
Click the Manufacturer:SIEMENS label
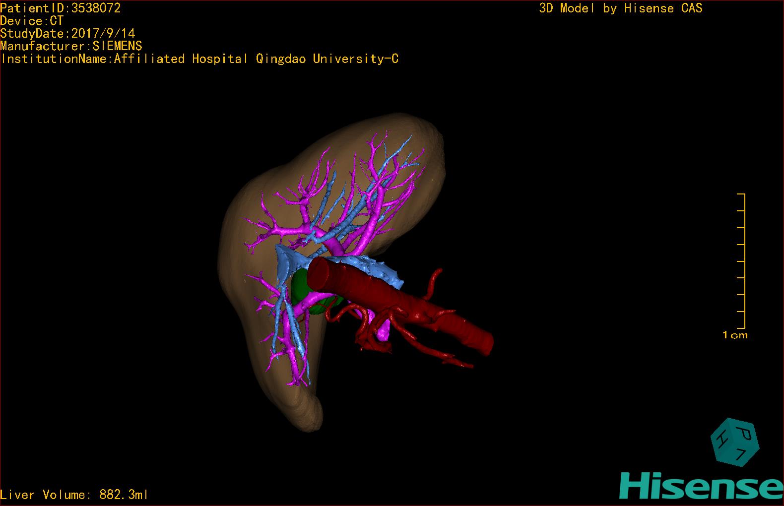[71, 46]
